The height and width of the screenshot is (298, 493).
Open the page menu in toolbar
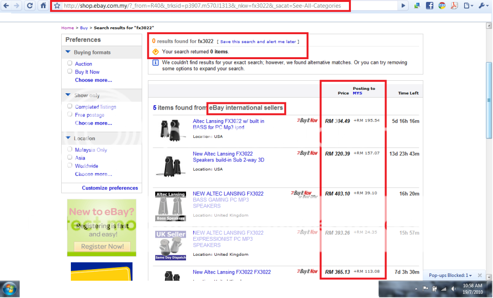coord(467,6)
